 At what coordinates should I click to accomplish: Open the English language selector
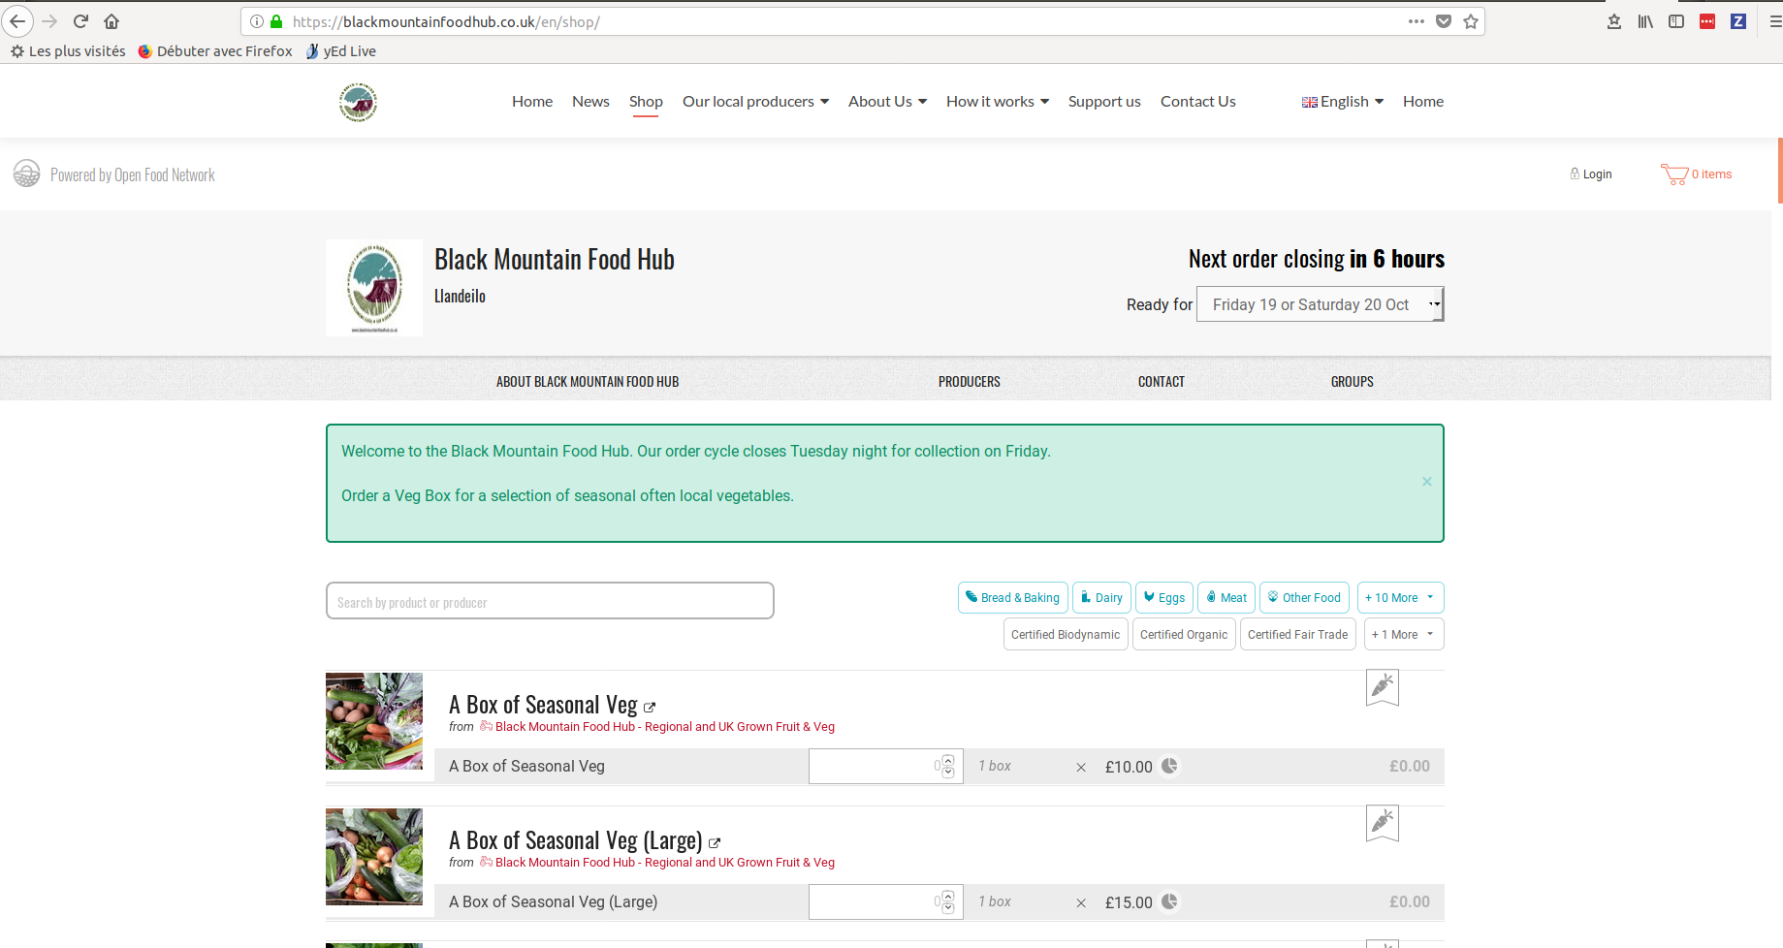[x=1343, y=102]
